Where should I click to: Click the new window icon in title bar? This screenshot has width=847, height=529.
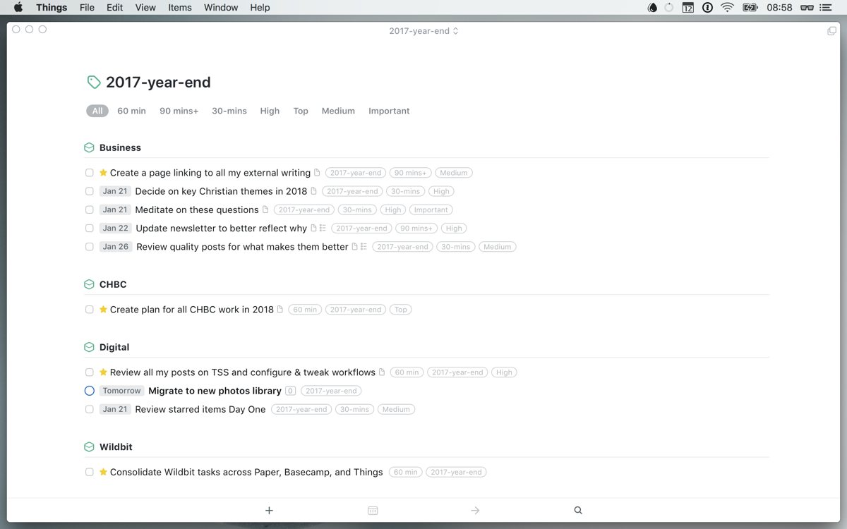(x=831, y=31)
